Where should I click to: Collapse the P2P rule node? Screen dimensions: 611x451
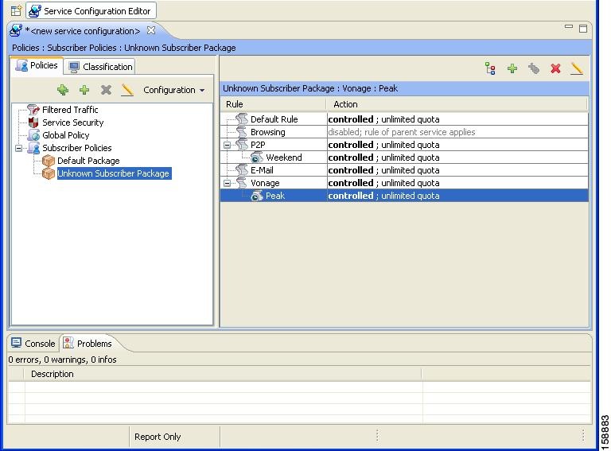tap(228, 146)
